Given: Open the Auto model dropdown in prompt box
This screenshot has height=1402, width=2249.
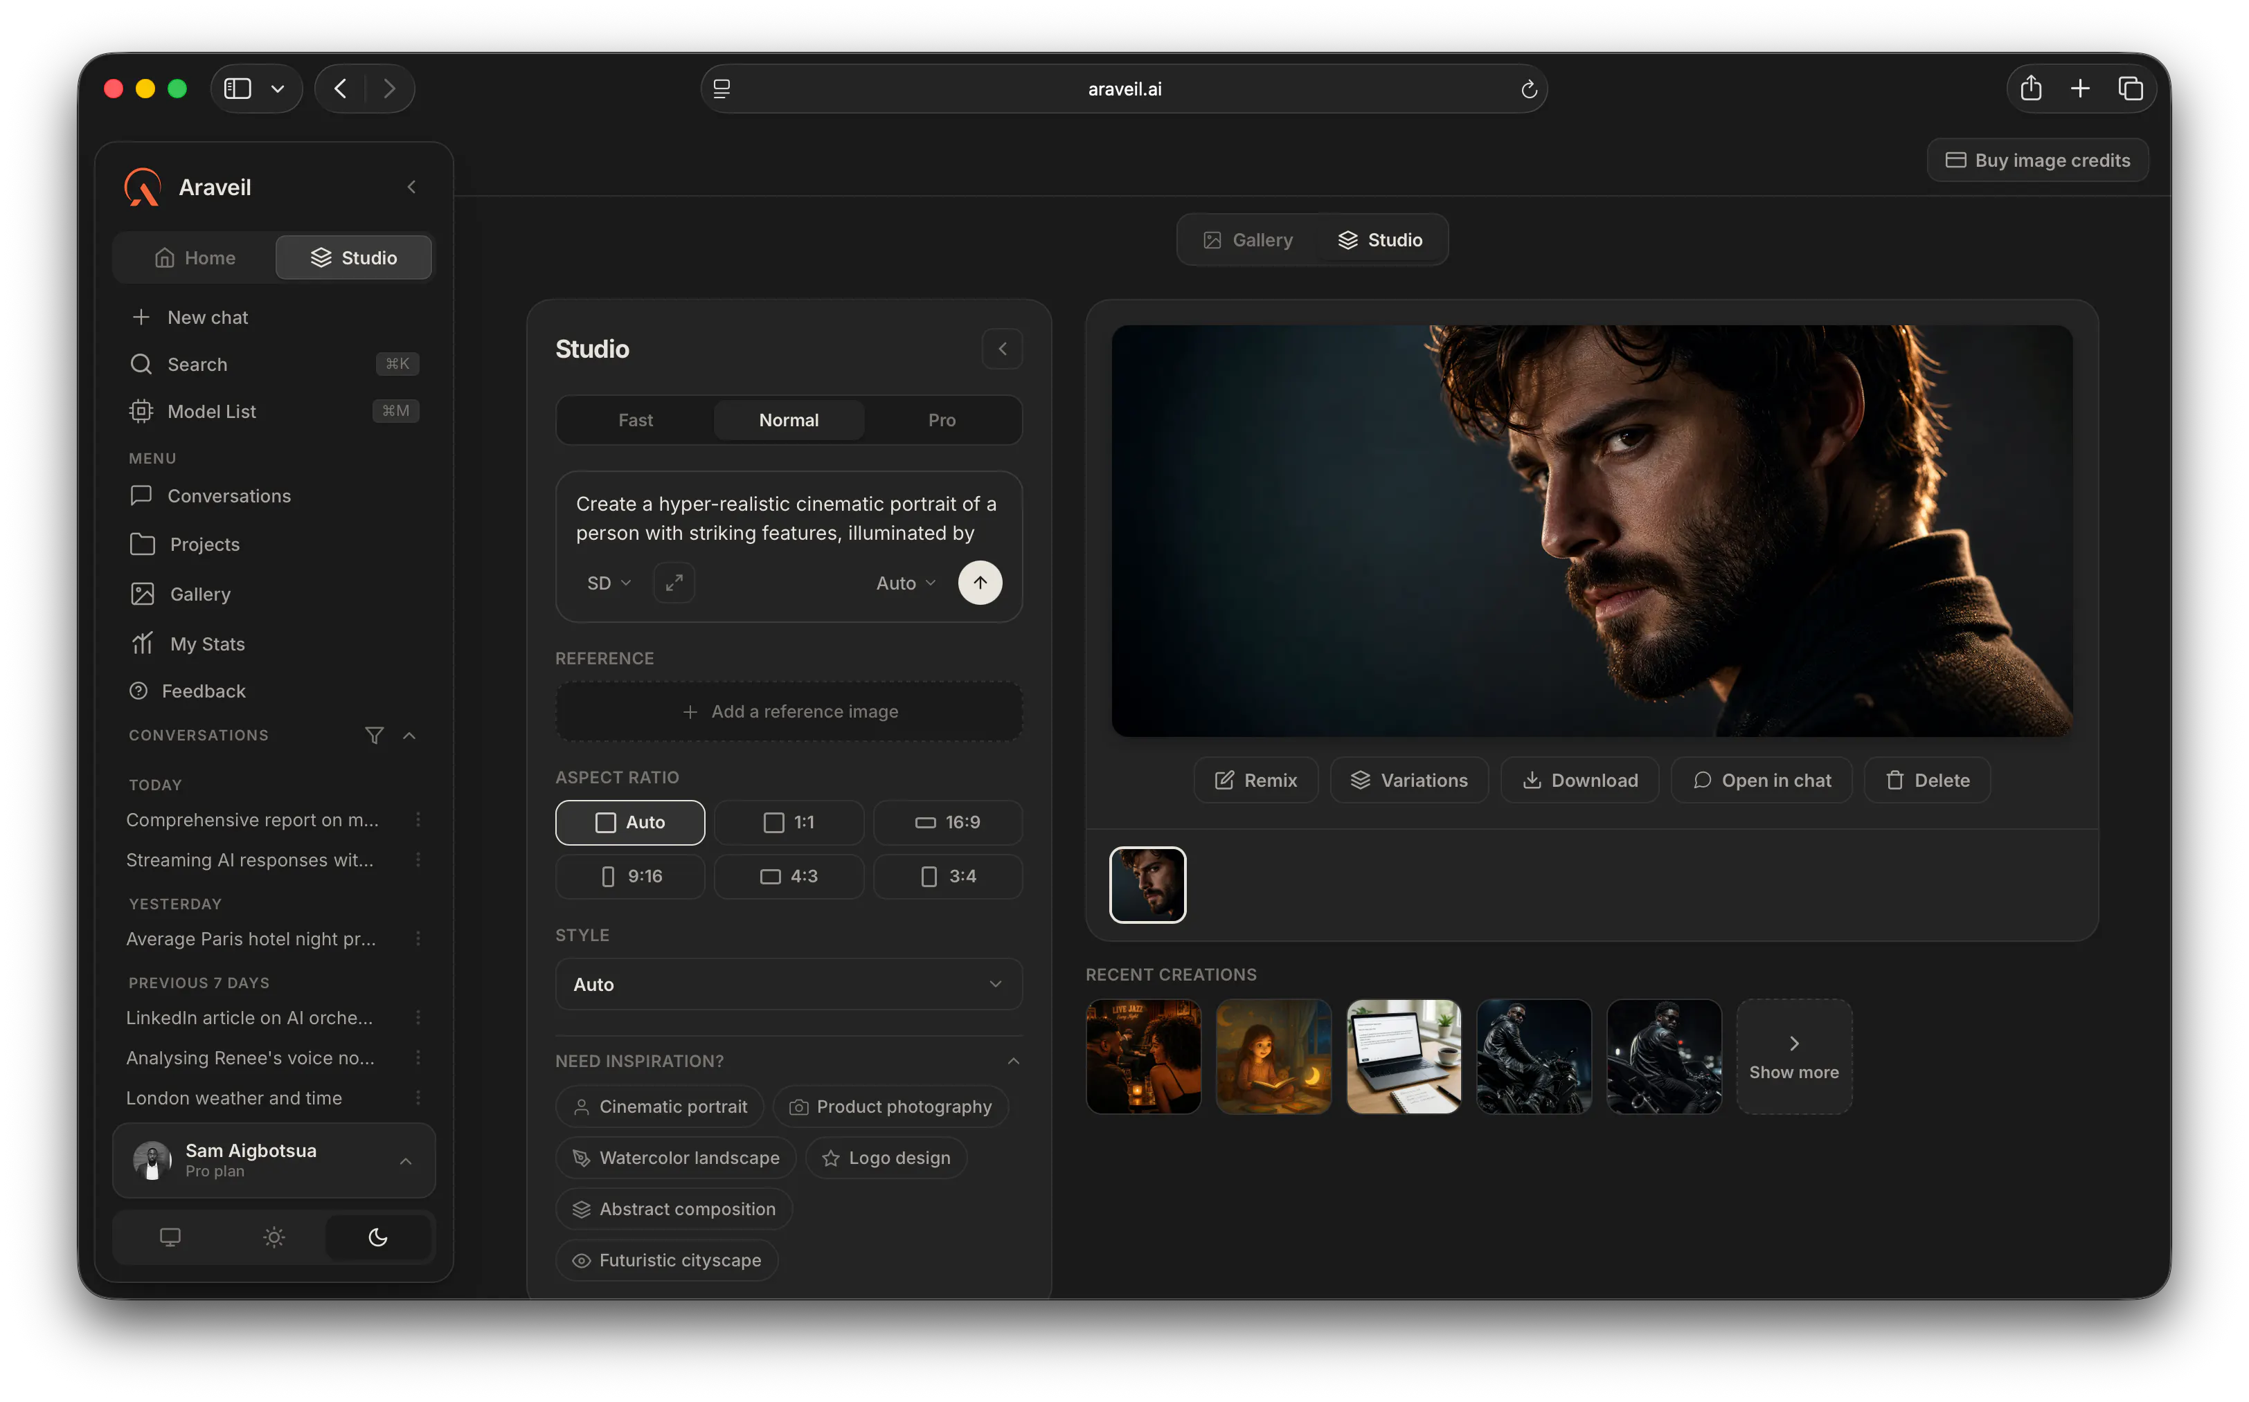Looking at the screenshot, I should click(x=906, y=582).
